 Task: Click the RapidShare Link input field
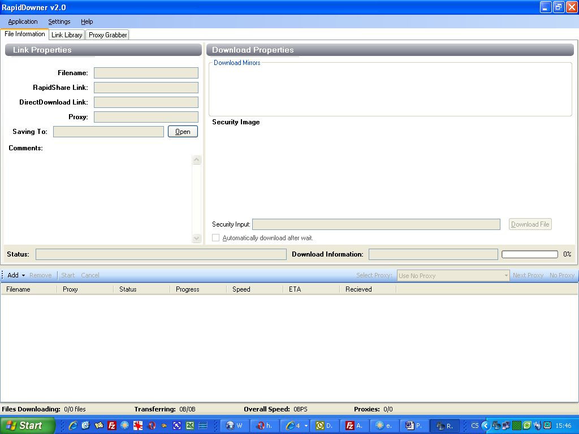146,88
